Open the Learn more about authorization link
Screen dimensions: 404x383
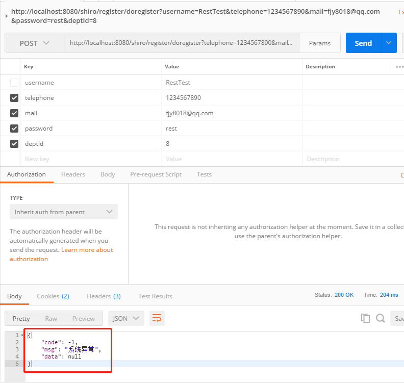[87, 250]
